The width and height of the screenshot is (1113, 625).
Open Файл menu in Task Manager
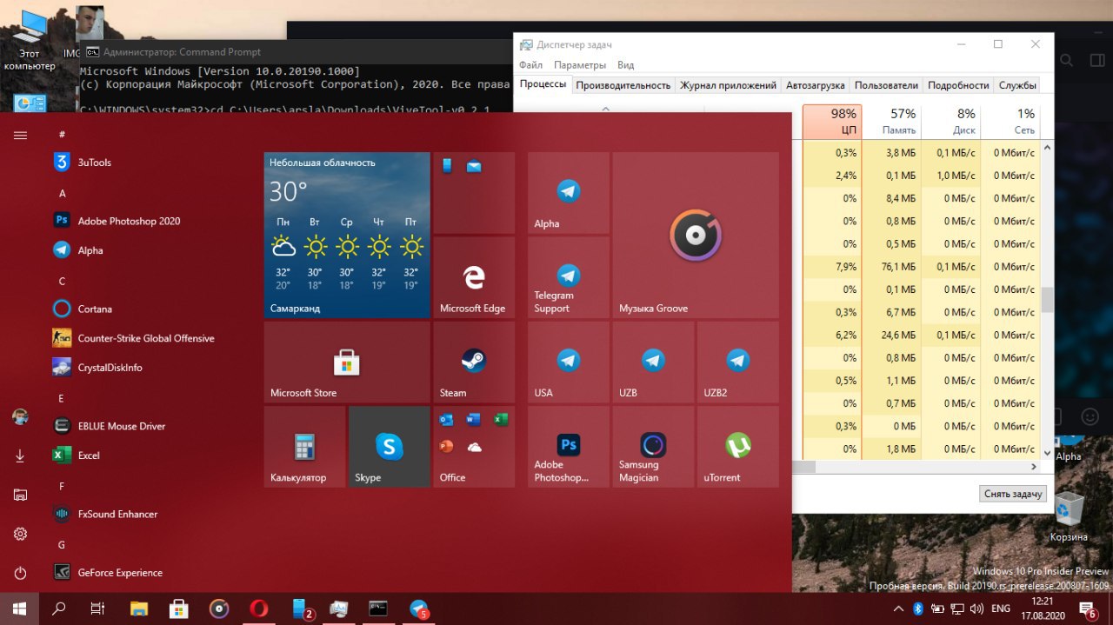[530, 65]
